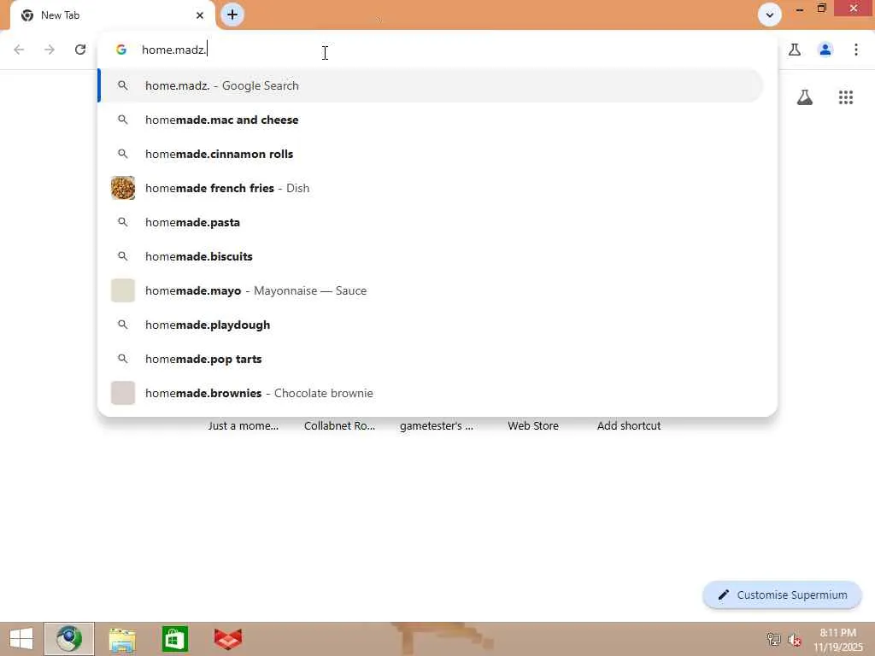The image size is (875, 656).
Task: Click the brownies suggestion thumbnail
Action: pyautogui.click(x=123, y=393)
